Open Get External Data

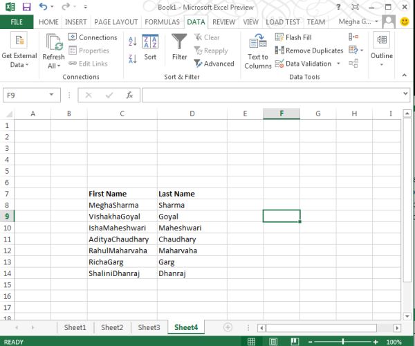19,51
